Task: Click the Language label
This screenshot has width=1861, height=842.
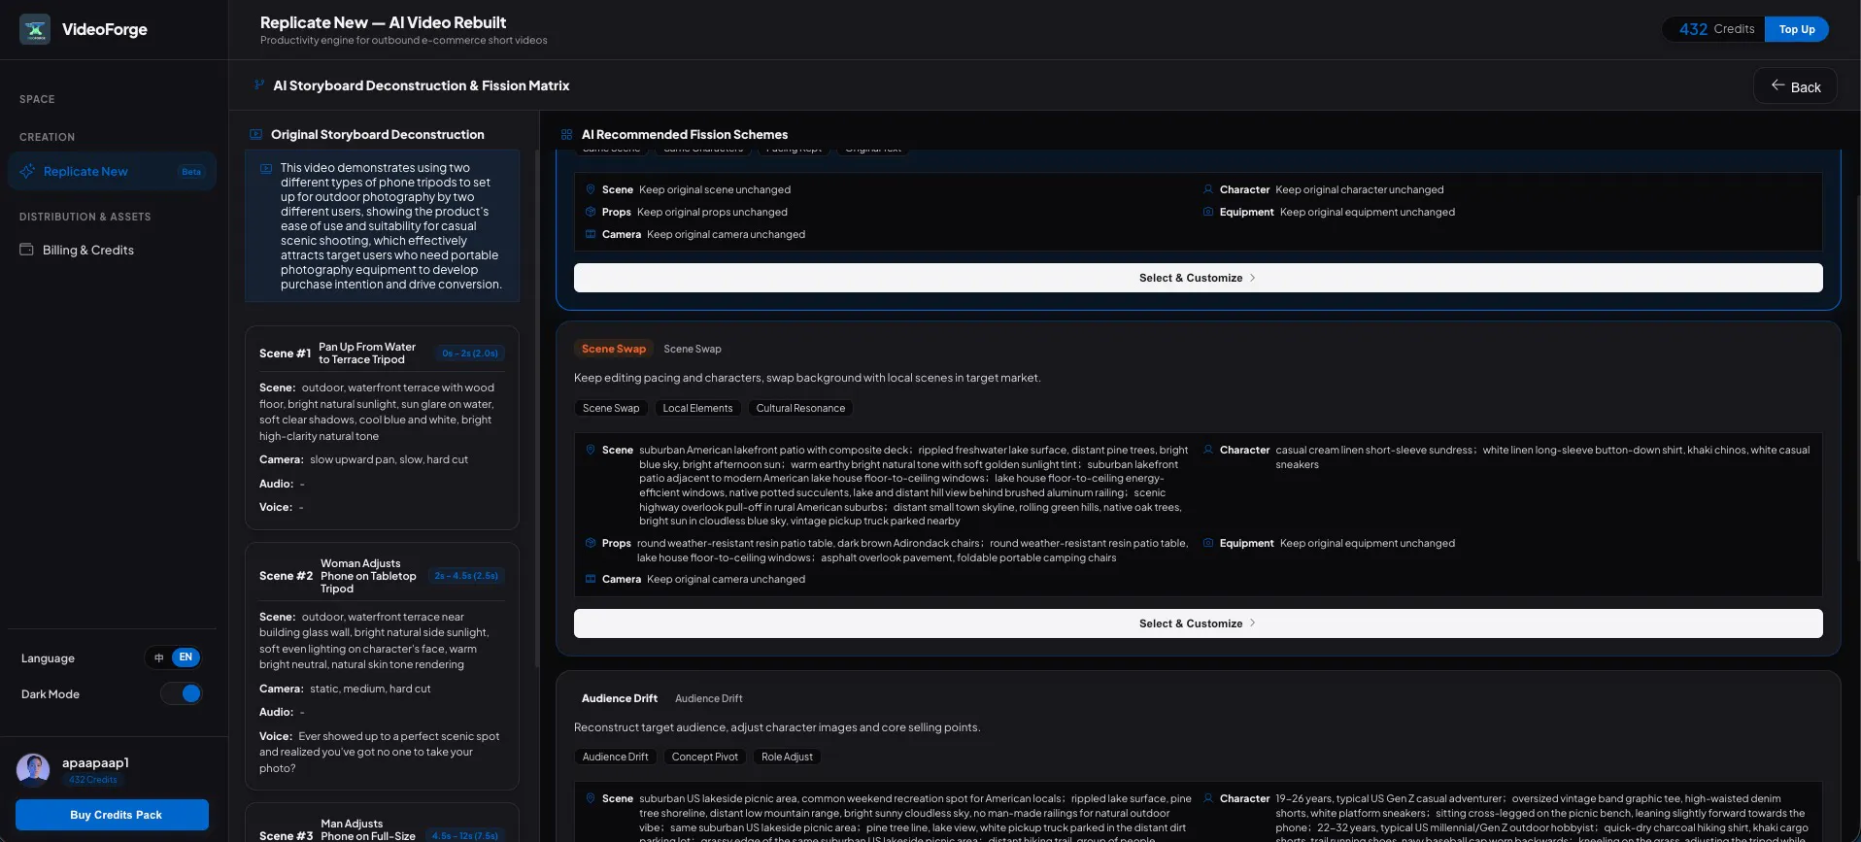Action: click(48, 658)
